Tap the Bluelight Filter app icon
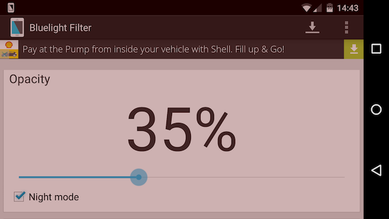 pos(17,27)
